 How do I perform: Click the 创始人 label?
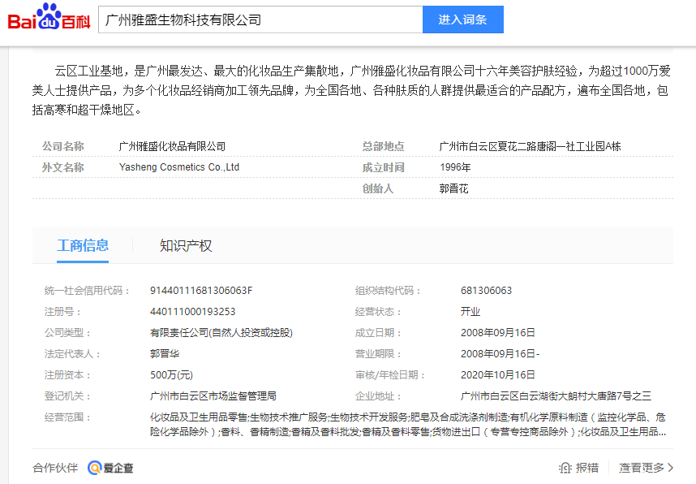point(378,188)
